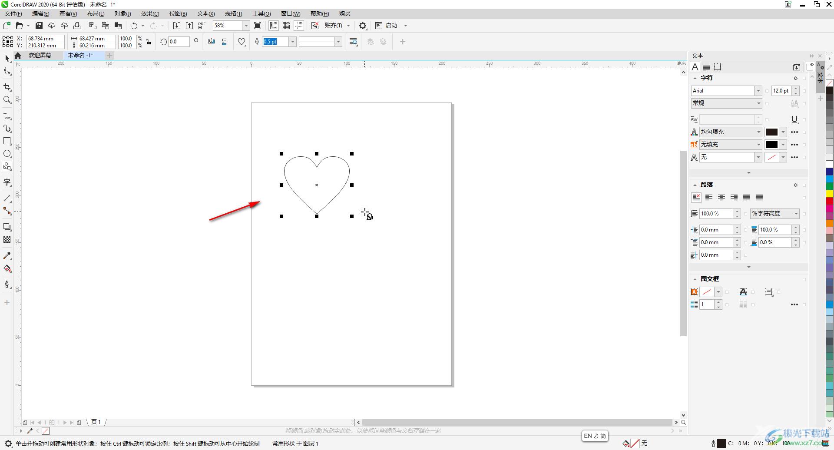This screenshot has height=450, width=834.
Task: Set paragraph alignment to none
Action: [x=696, y=198]
